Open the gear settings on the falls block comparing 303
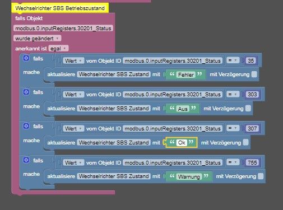The height and width of the screenshot is (210, 283). tap(26, 92)
